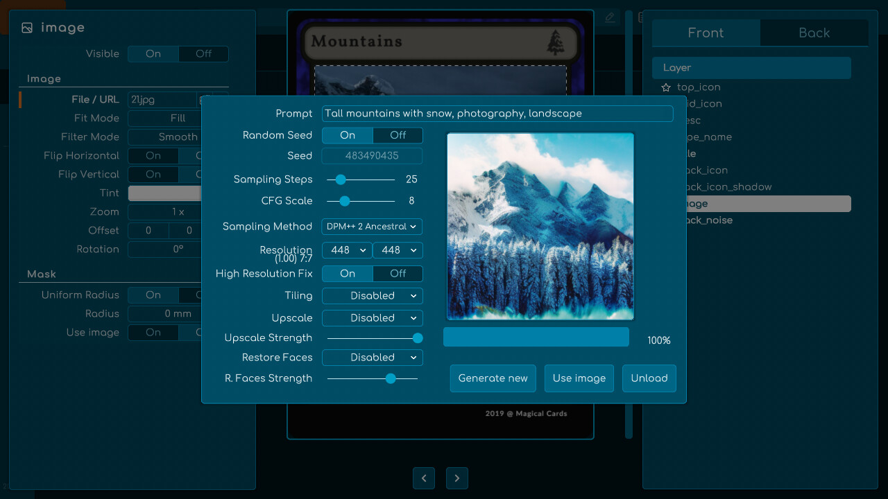Click the picture icon next to the image panel title
Screen dimensions: 888x499
26,27
